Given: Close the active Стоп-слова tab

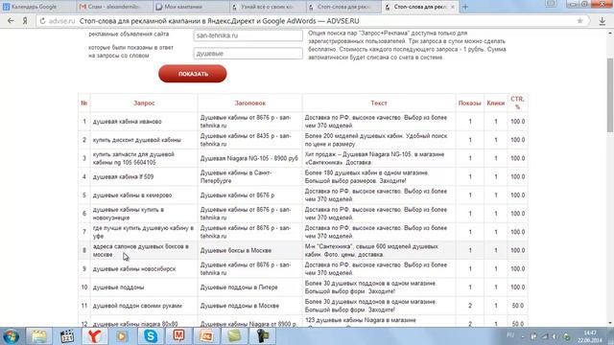Looking at the screenshot, I should click(452, 7).
